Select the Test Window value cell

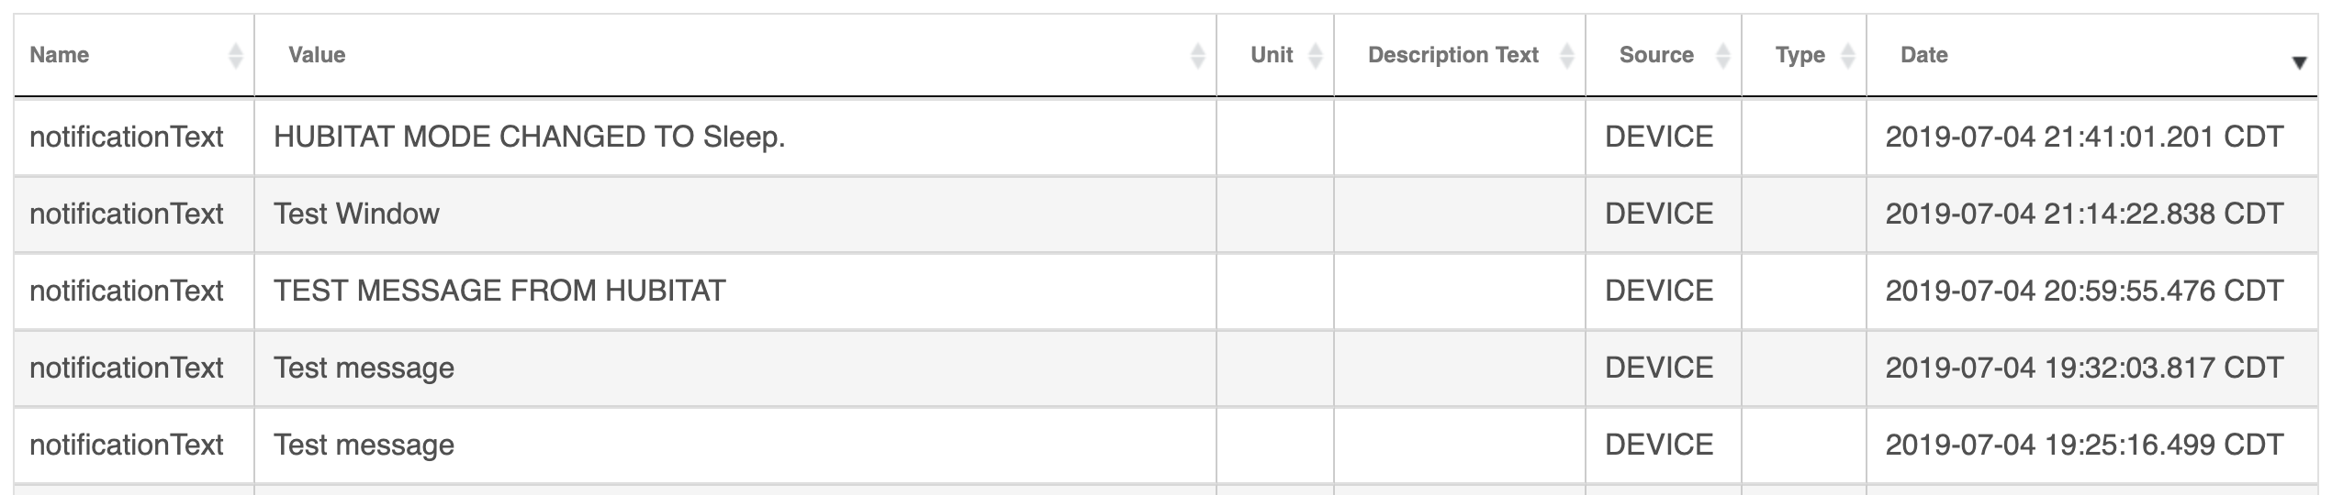[x=356, y=214]
